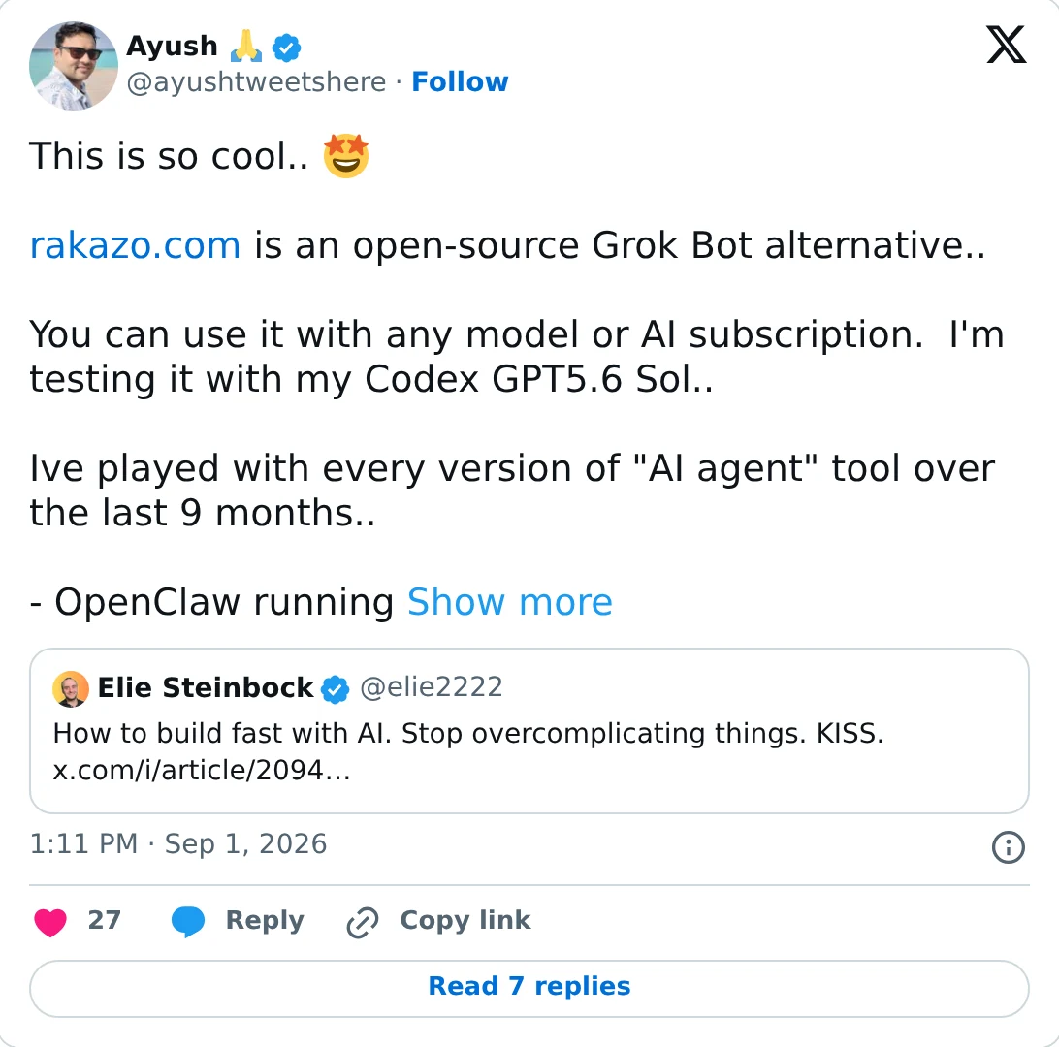
Task: Expand the tweet with Show more
Action: tap(510, 601)
